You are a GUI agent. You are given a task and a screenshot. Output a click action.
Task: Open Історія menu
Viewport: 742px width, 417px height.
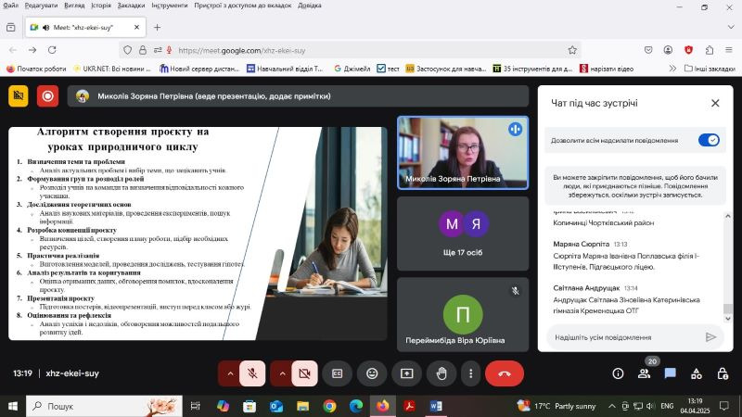(101, 6)
